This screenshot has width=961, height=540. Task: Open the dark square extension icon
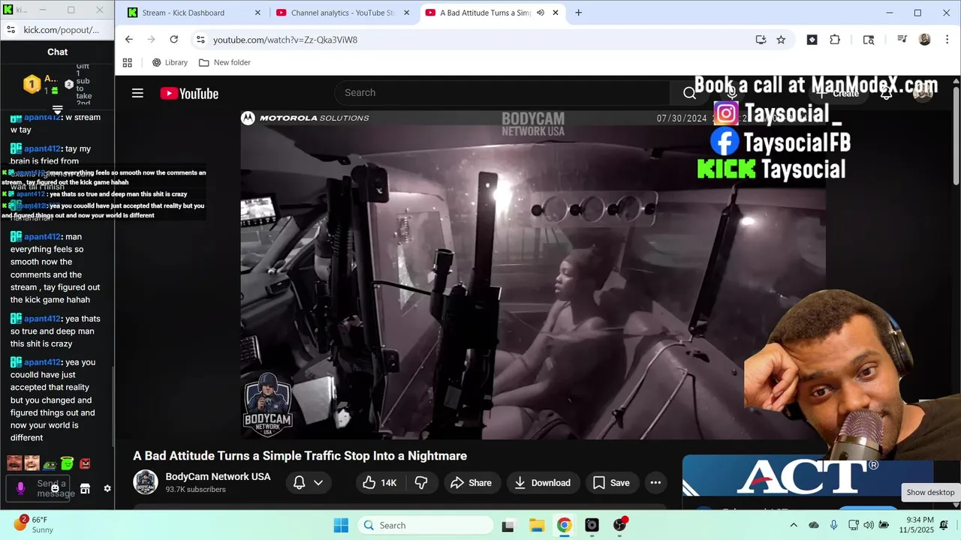[812, 40]
